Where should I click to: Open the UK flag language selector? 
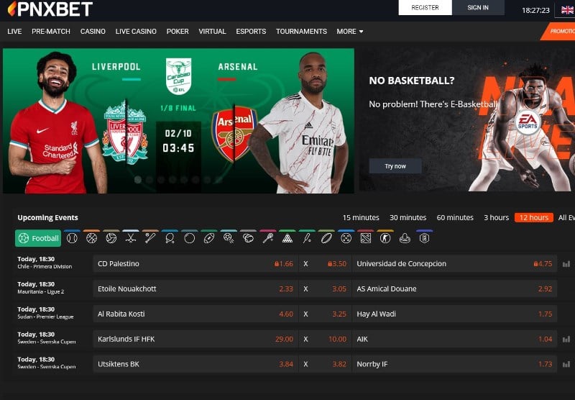point(567,10)
